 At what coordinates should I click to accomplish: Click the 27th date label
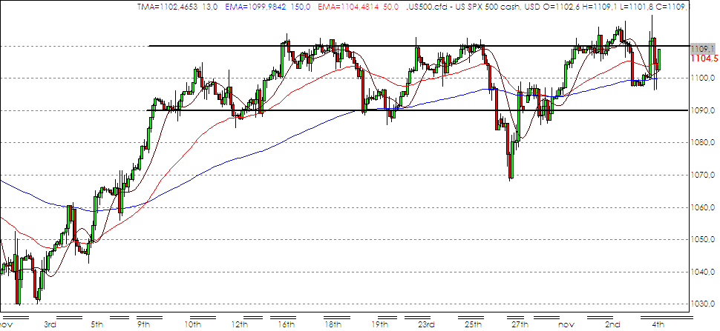point(520,325)
